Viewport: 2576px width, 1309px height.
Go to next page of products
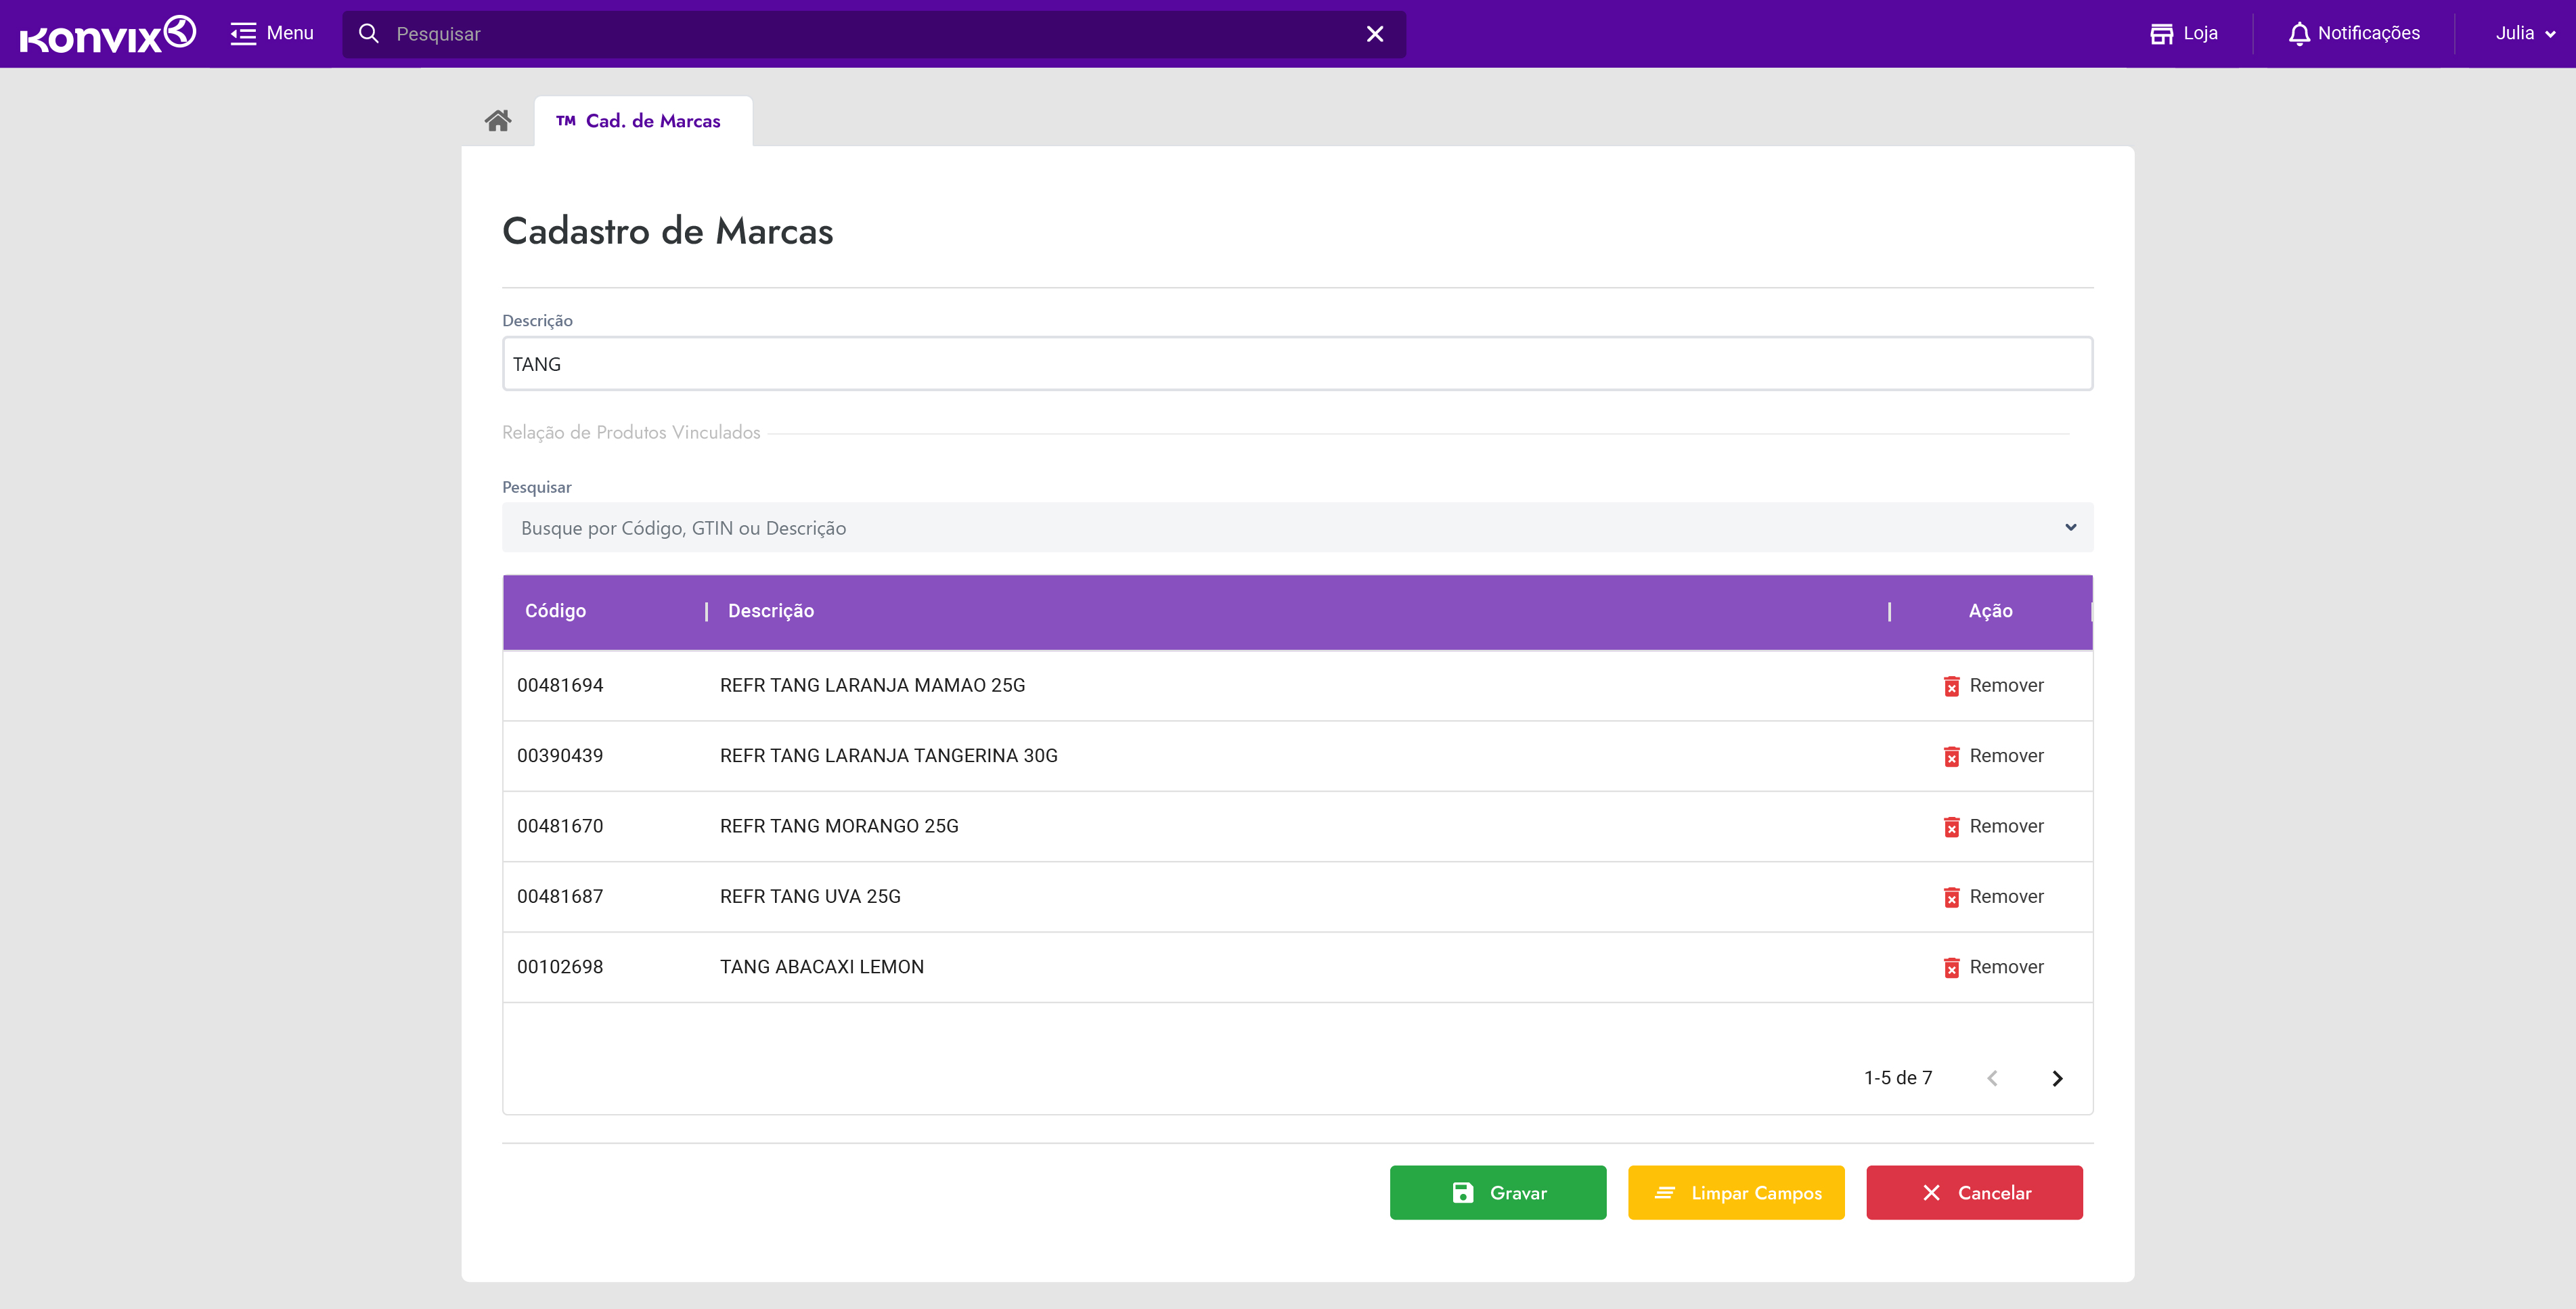pos(2057,1078)
